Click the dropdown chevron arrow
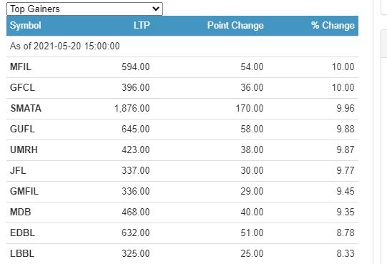This screenshot has height=264, width=387. click(156, 9)
